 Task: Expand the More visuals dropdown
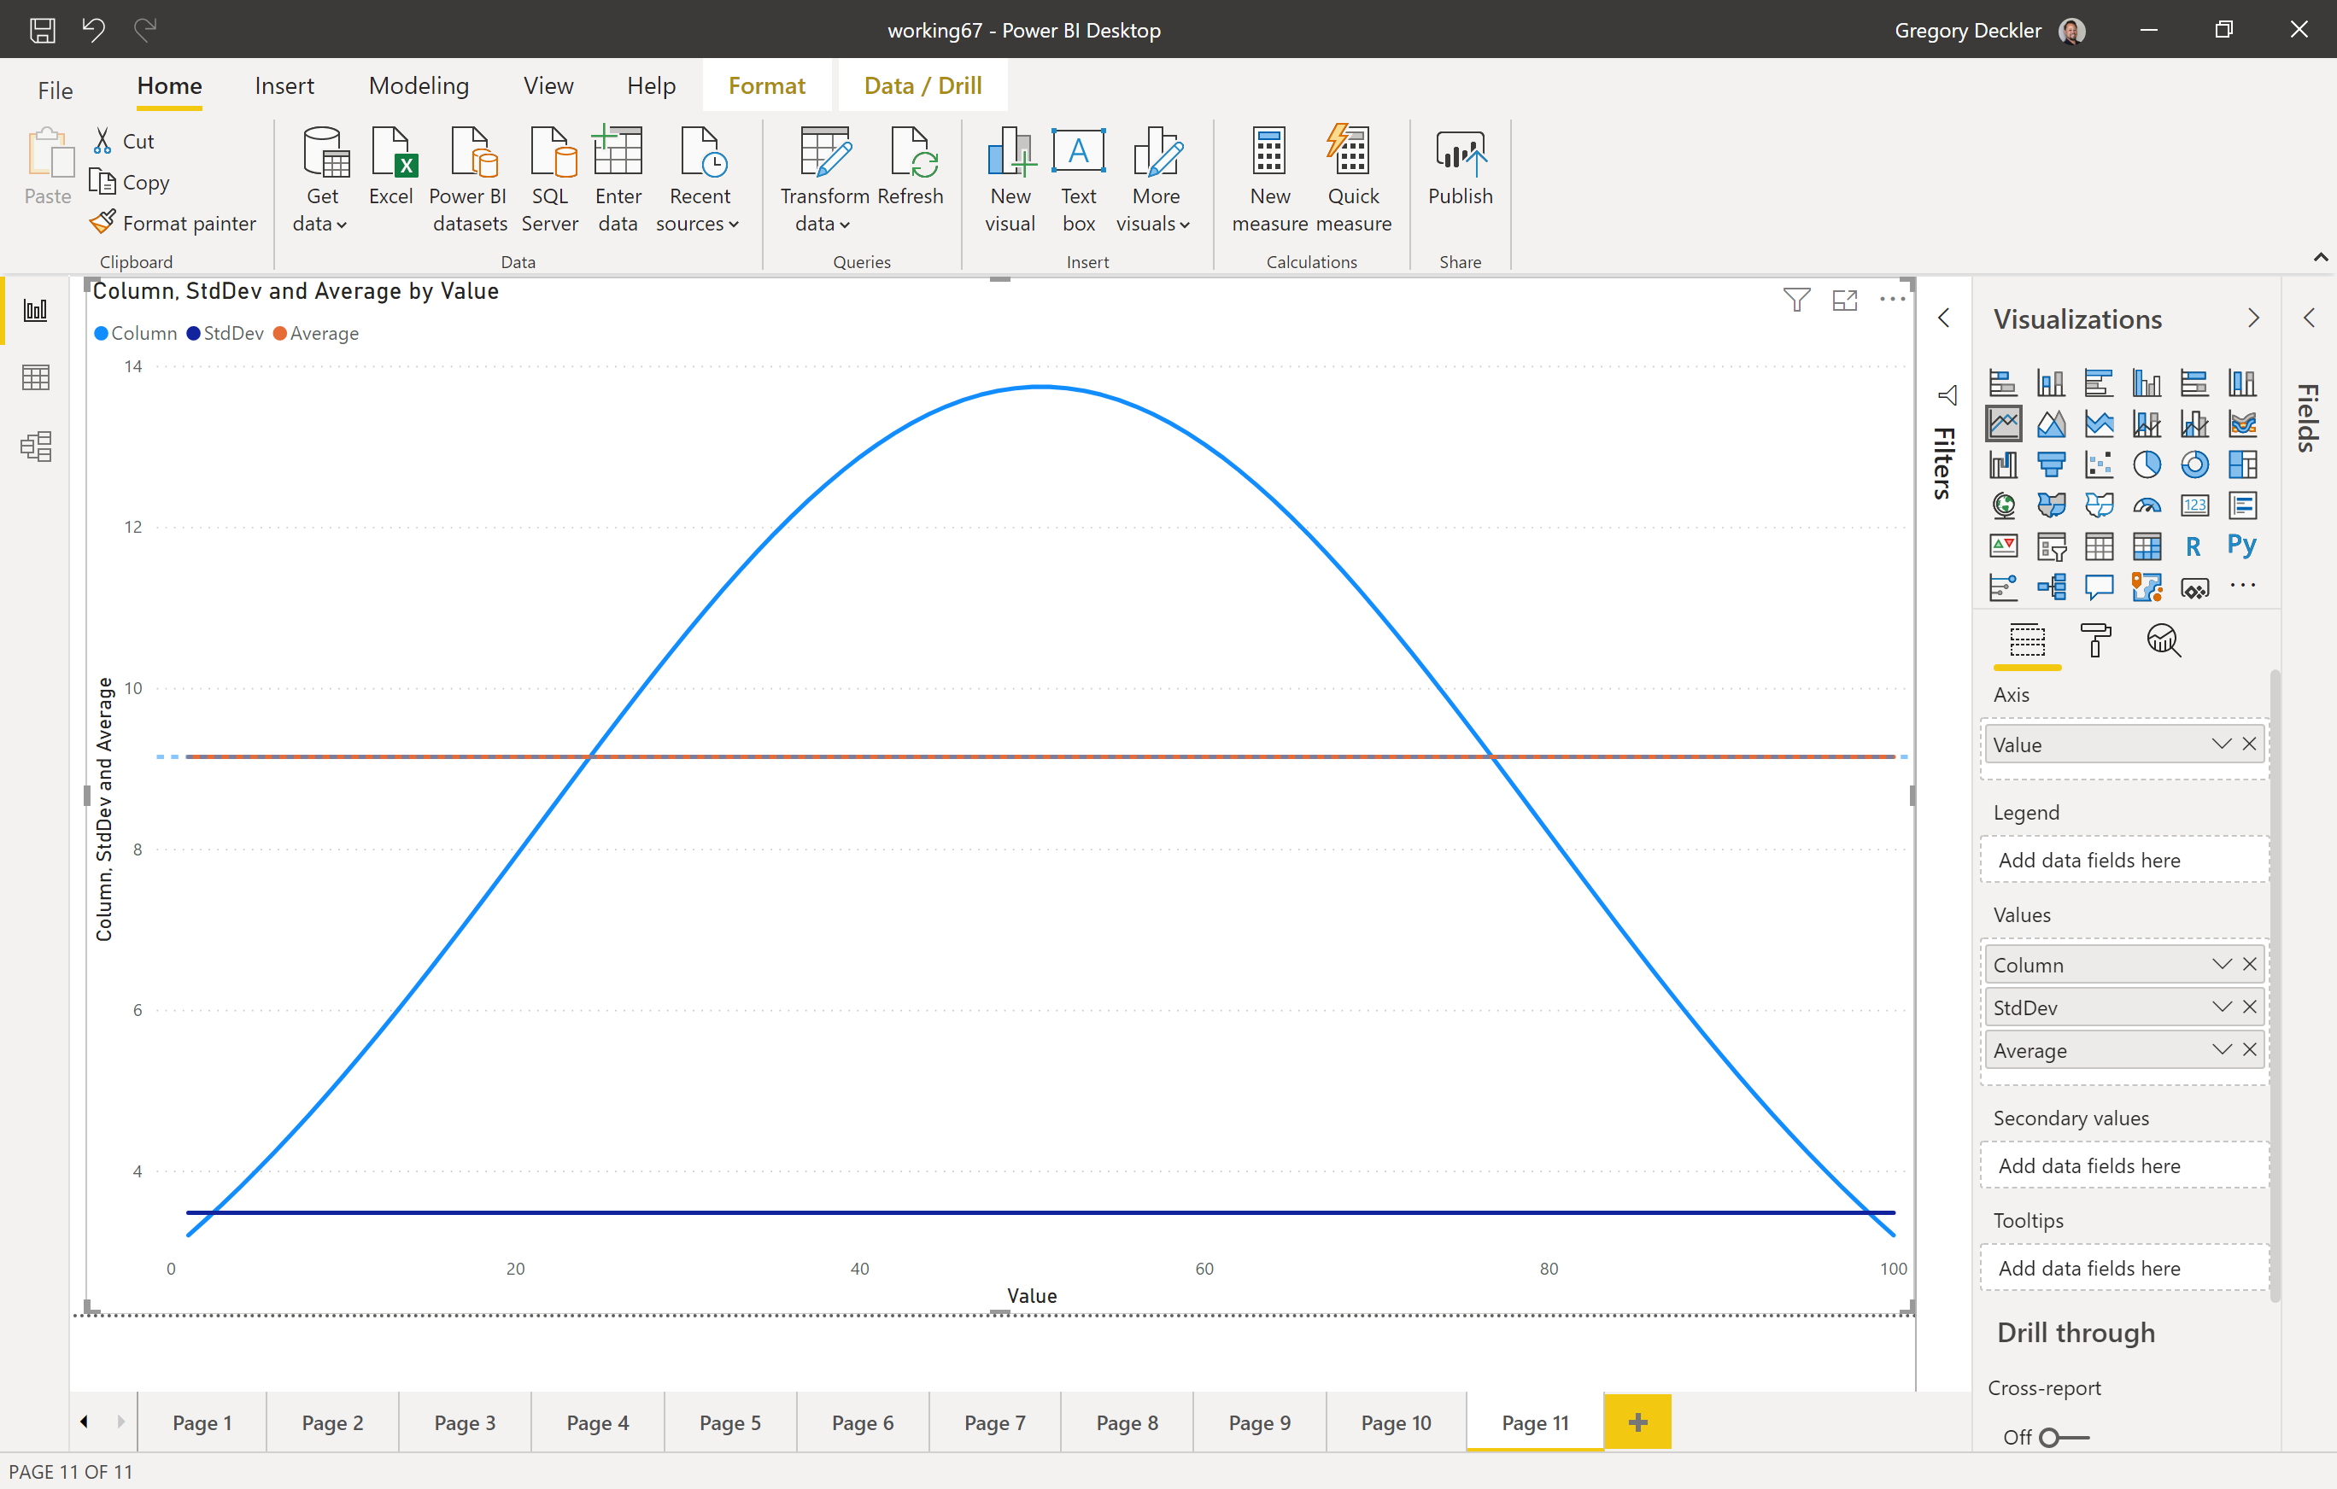tap(1153, 224)
